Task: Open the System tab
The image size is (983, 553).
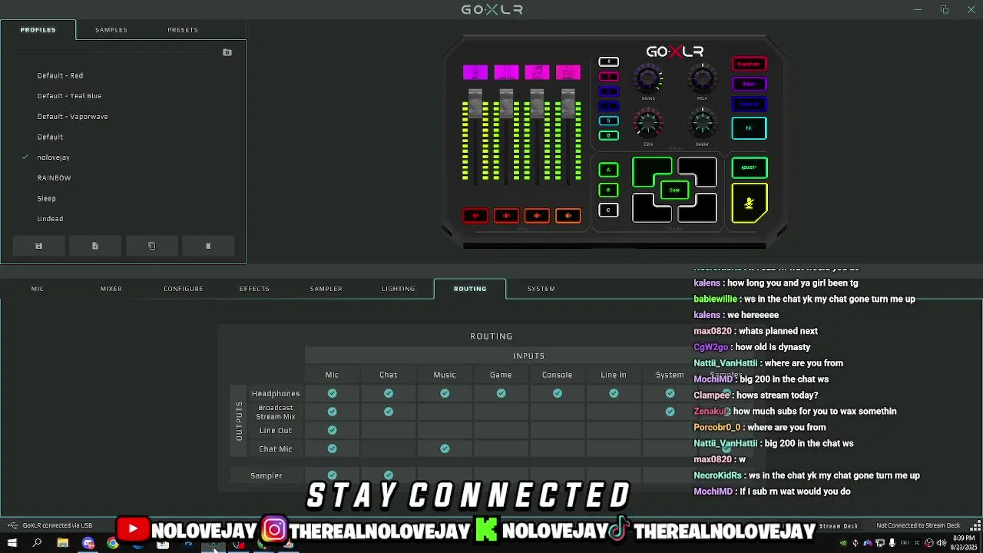Action: 541,289
